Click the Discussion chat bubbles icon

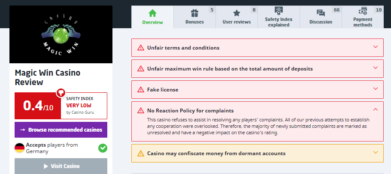click(321, 13)
